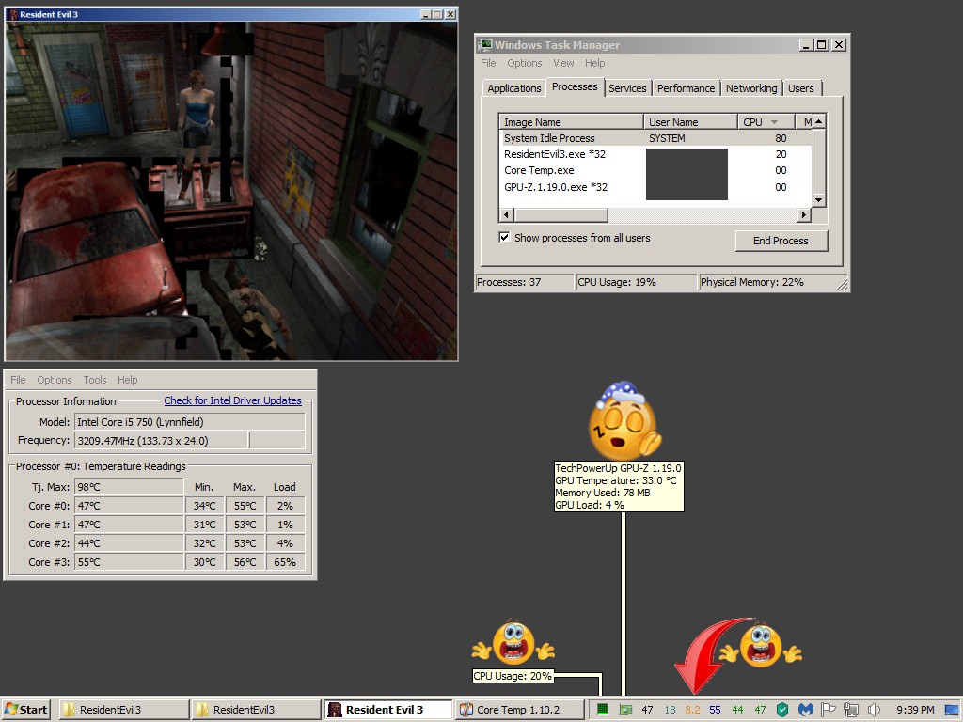Open the green shield antivirus tray icon
Viewport: 963px width, 722px height.
782,710
